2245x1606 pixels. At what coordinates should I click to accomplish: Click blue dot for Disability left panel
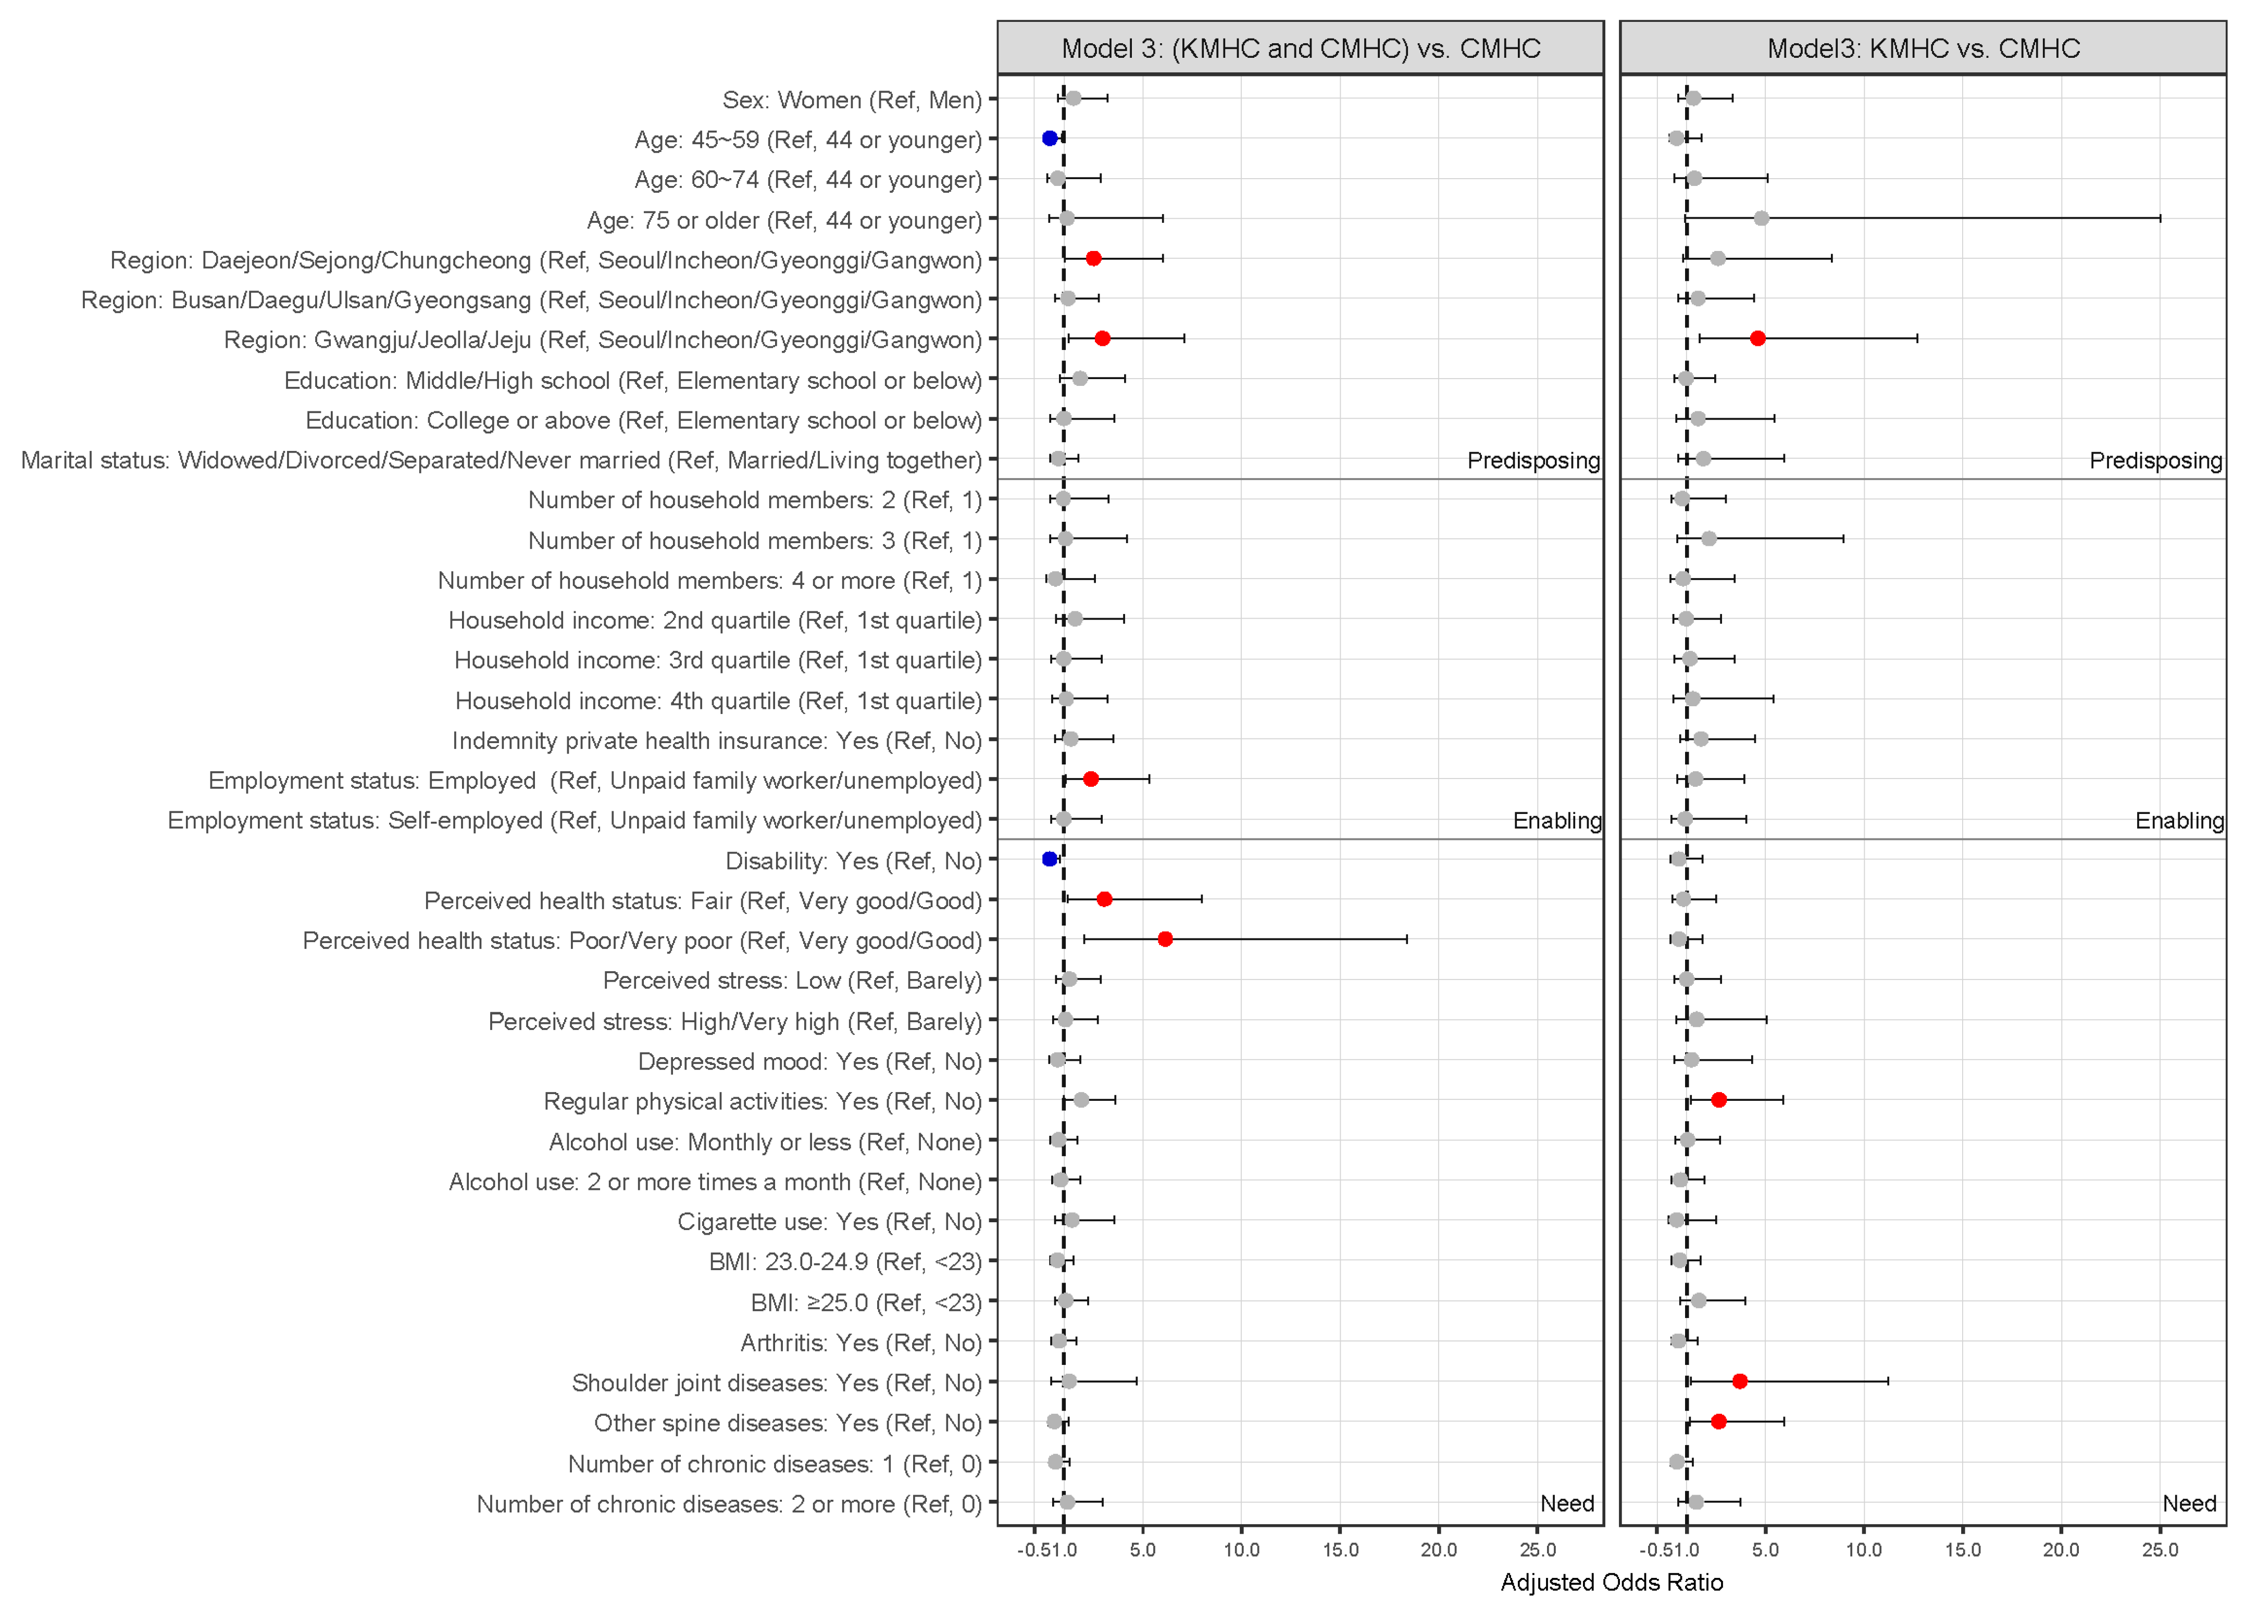pyautogui.click(x=1049, y=858)
